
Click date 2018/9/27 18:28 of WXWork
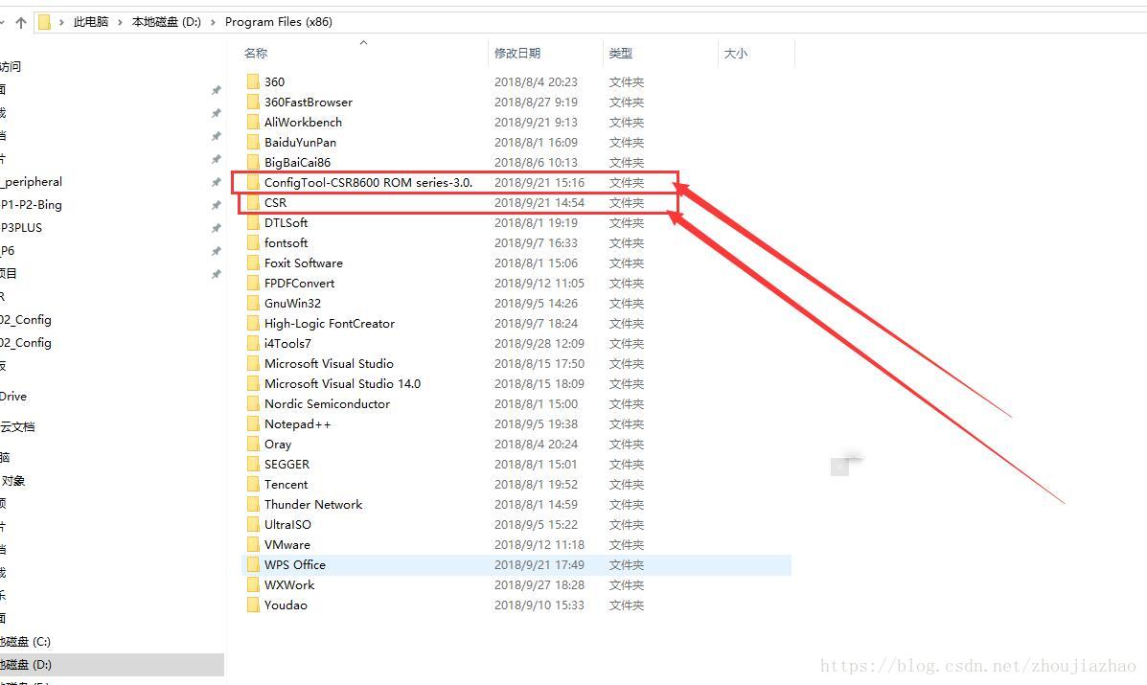coord(539,584)
